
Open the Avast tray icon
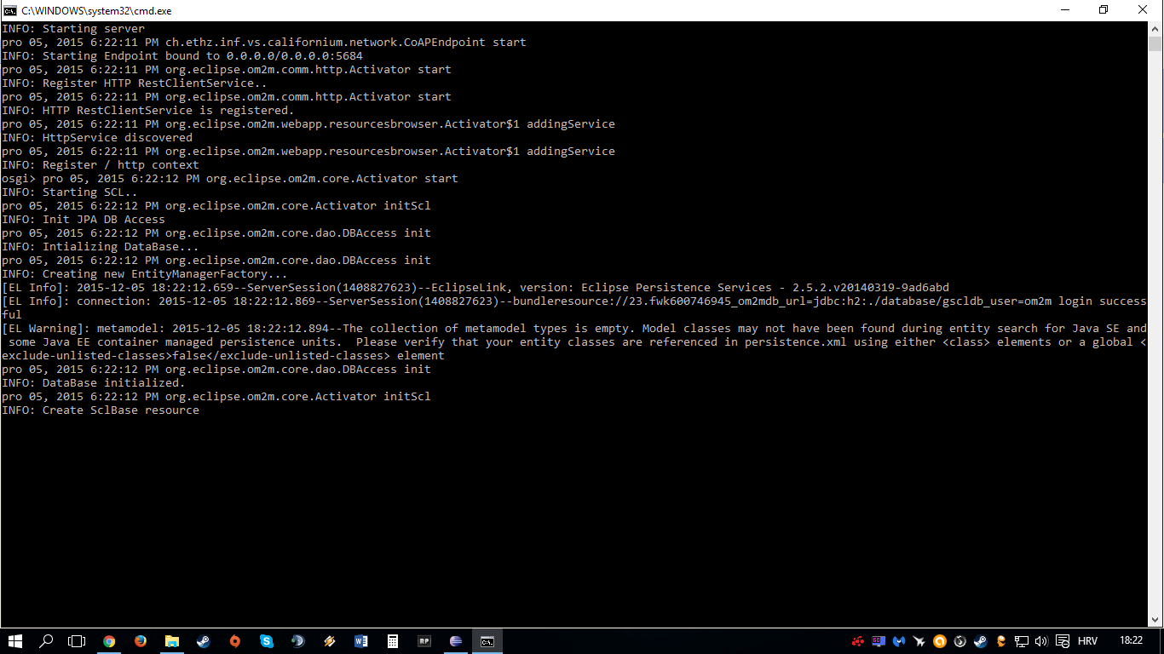point(940,641)
